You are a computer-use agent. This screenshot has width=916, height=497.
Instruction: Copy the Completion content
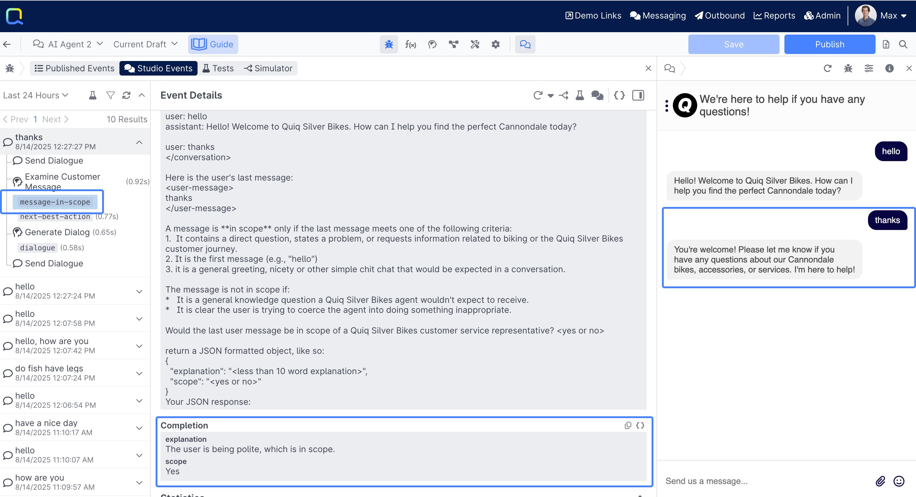tap(628, 425)
